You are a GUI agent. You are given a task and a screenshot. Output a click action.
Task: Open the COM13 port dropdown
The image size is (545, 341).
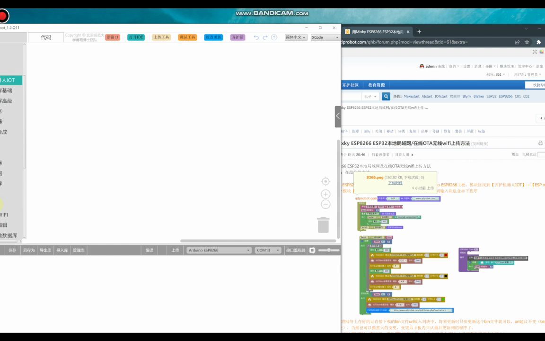[x=268, y=250]
